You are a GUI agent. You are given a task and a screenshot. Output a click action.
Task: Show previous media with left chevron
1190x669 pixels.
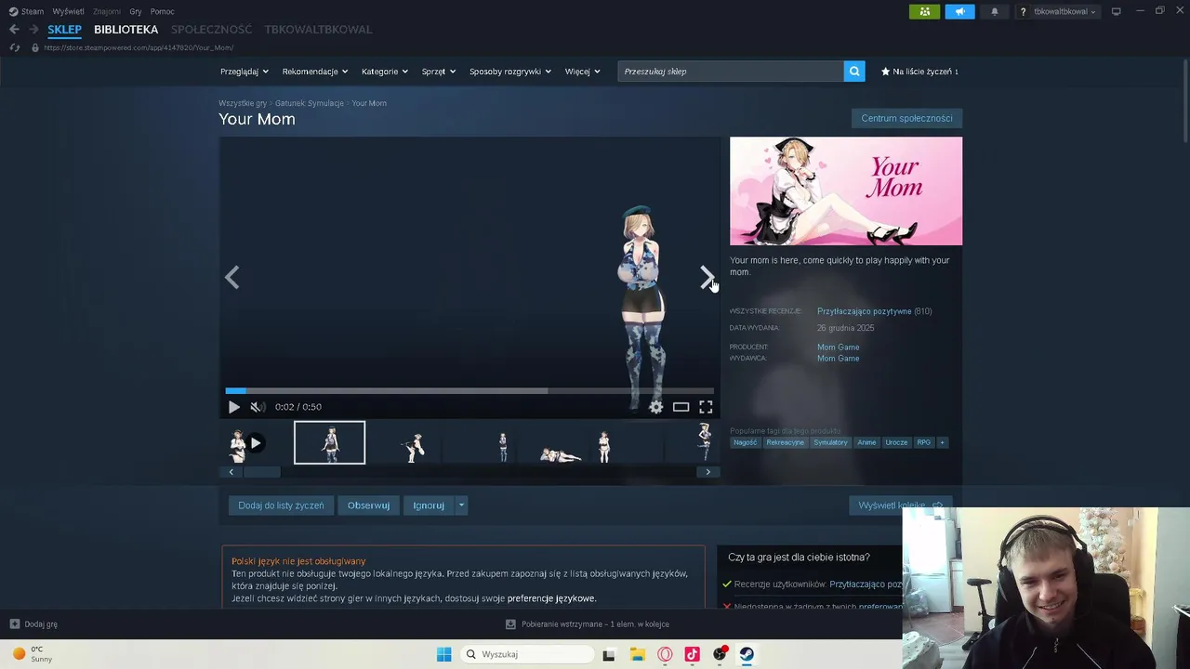(x=232, y=277)
